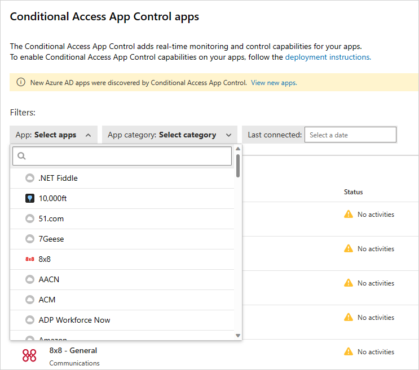The image size is (419, 370).
Task: Click the search magnifier icon in dropdown
Action: (x=21, y=156)
